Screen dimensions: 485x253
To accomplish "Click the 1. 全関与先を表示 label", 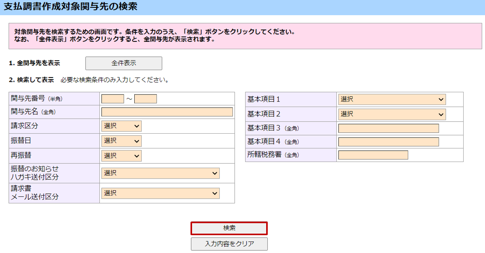I will click(x=35, y=63).
